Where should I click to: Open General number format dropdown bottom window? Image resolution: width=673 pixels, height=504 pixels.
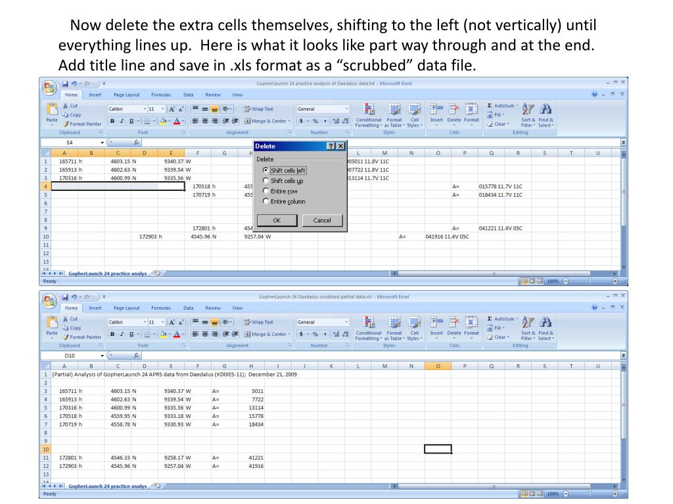click(346, 322)
